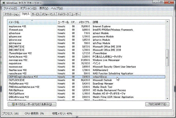
Task: Select the SfBCdVwr.exe *32 process
Action: [86, 97]
